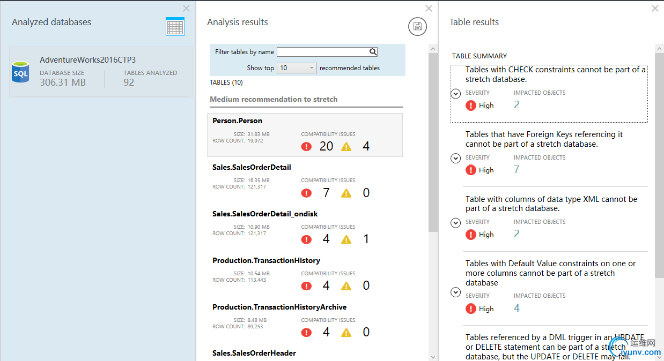Select the AdventureWorks2016CTP3 database card
This screenshot has width=664, height=361.
pyautogui.click(x=101, y=72)
